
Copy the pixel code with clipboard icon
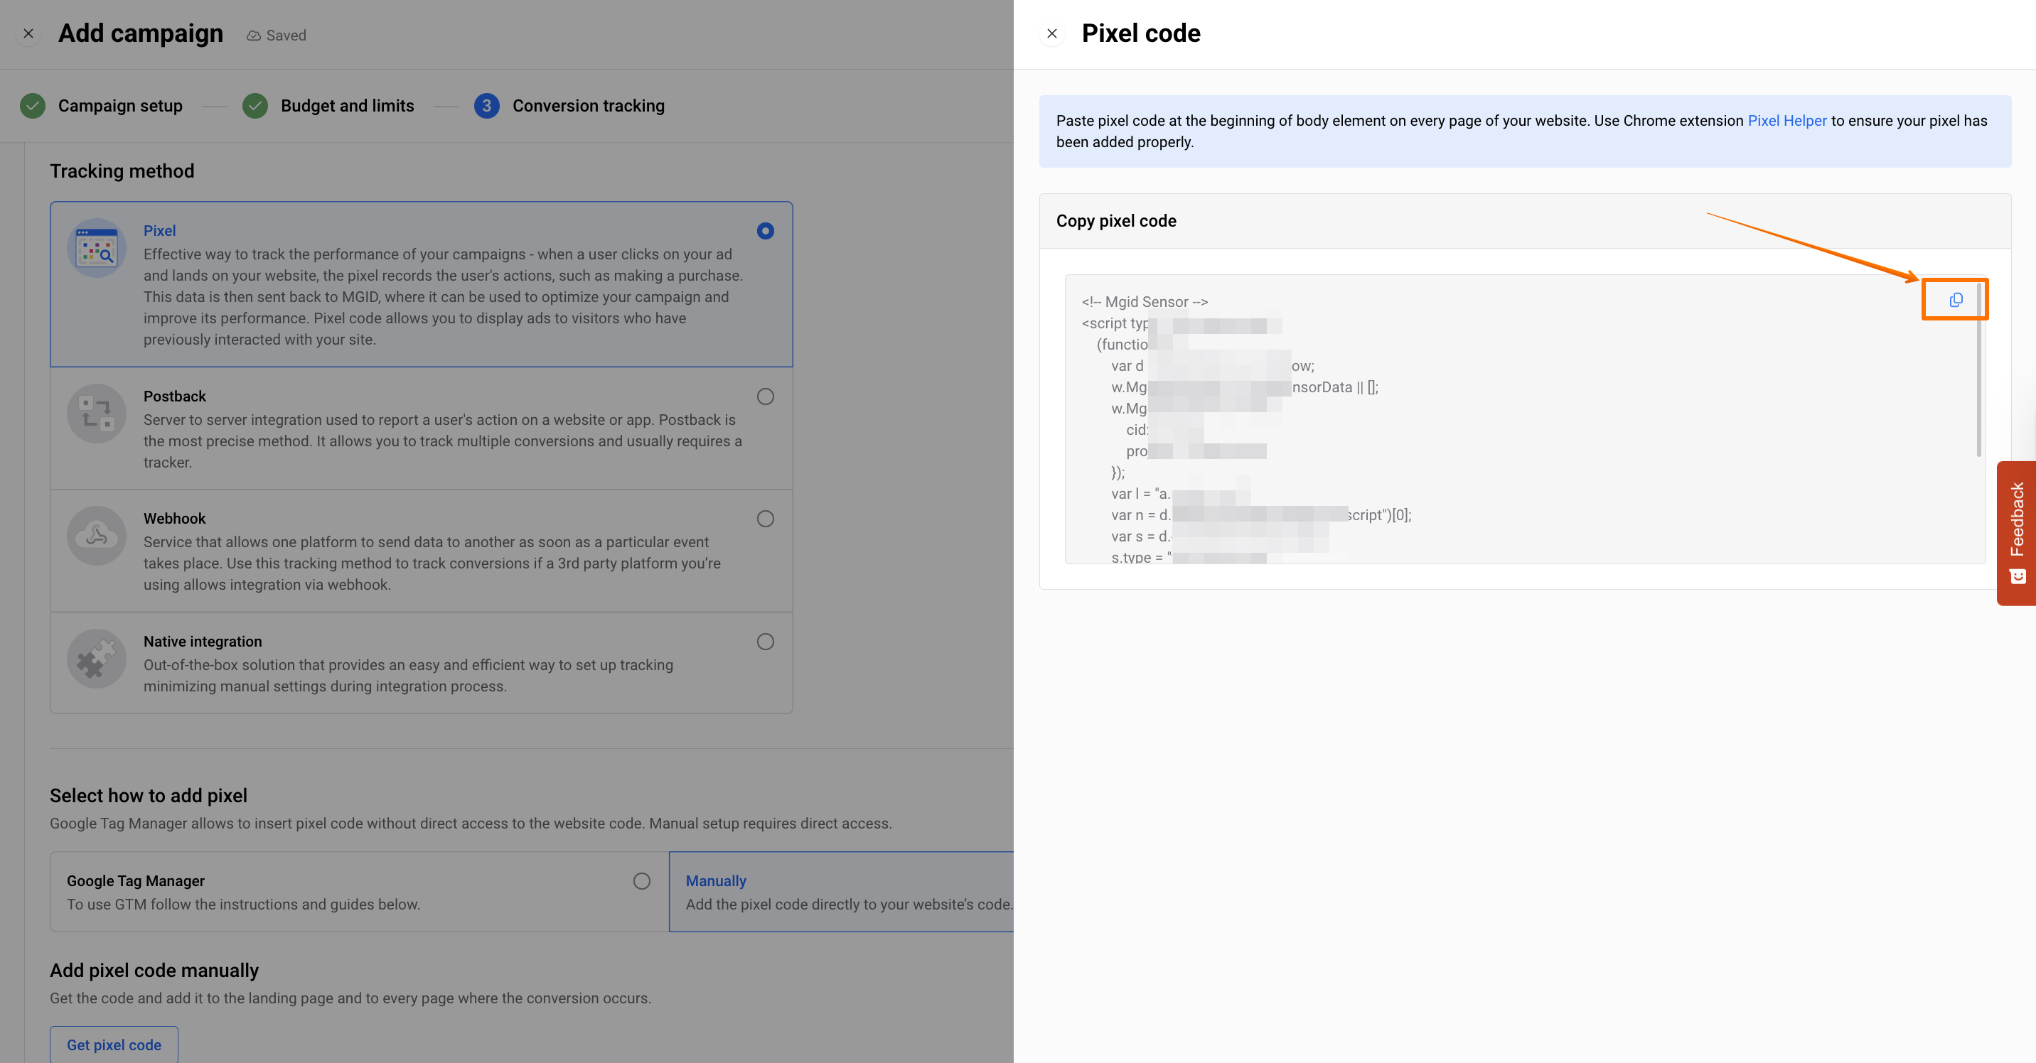pyautogui.click(x=1956, y=299)
